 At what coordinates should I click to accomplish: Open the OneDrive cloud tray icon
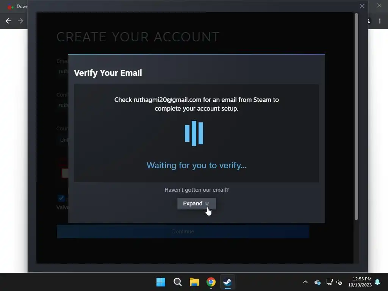(318, 282)
